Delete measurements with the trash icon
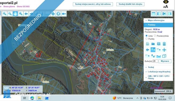The height and width of the screenshot is (101, 175). [x=164, y=44]
